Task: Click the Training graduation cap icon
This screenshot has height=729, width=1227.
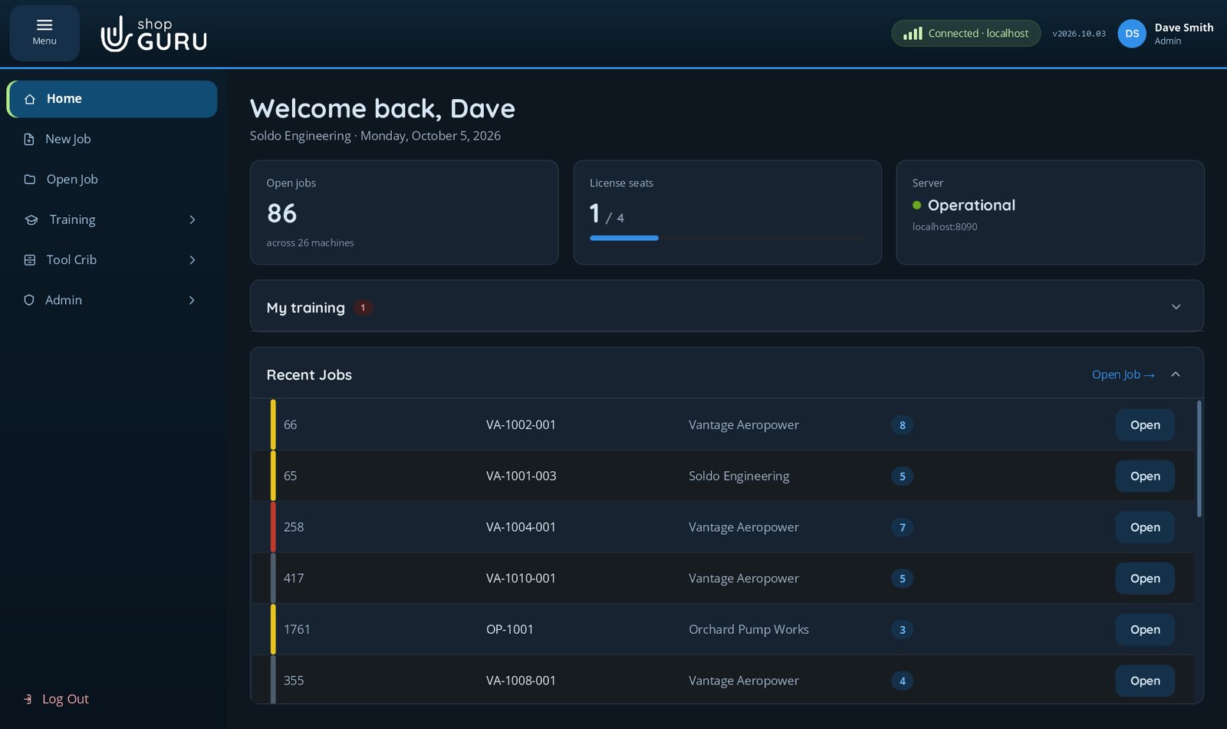Action: pos(31,219)
